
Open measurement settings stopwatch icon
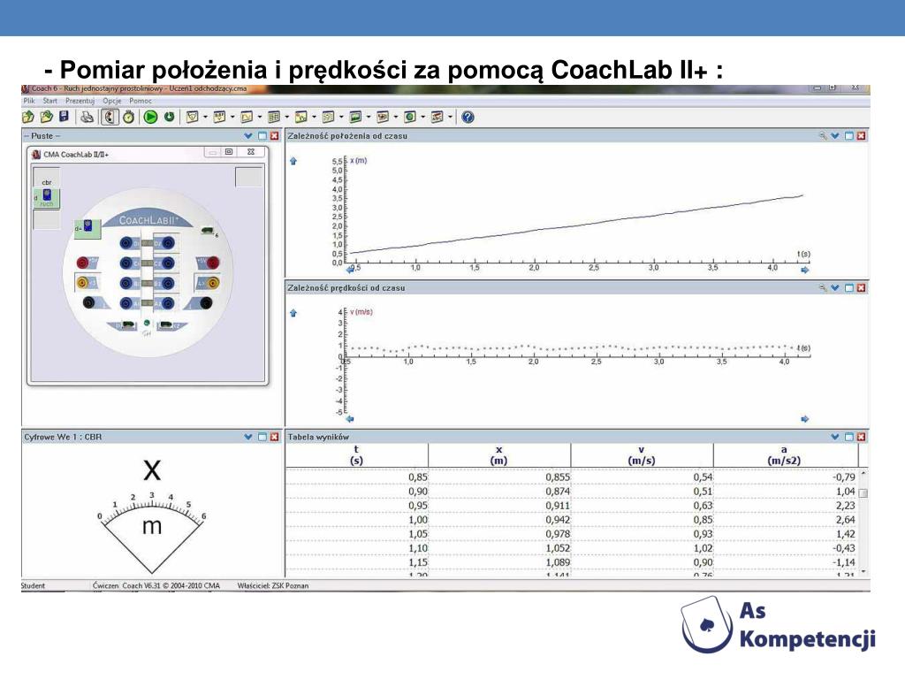(x=129, y=118)
